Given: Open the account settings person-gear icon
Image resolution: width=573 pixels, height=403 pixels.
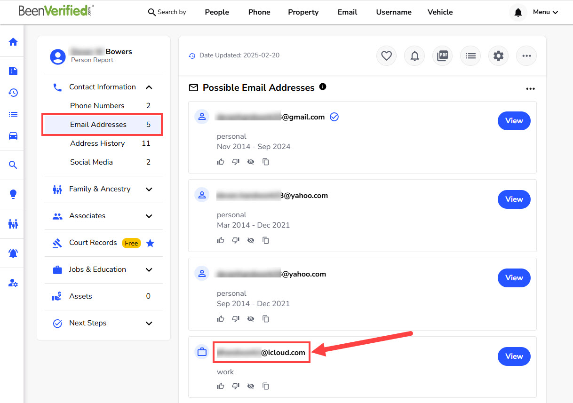Looking at the screenshot, I should tap(13, 283).
